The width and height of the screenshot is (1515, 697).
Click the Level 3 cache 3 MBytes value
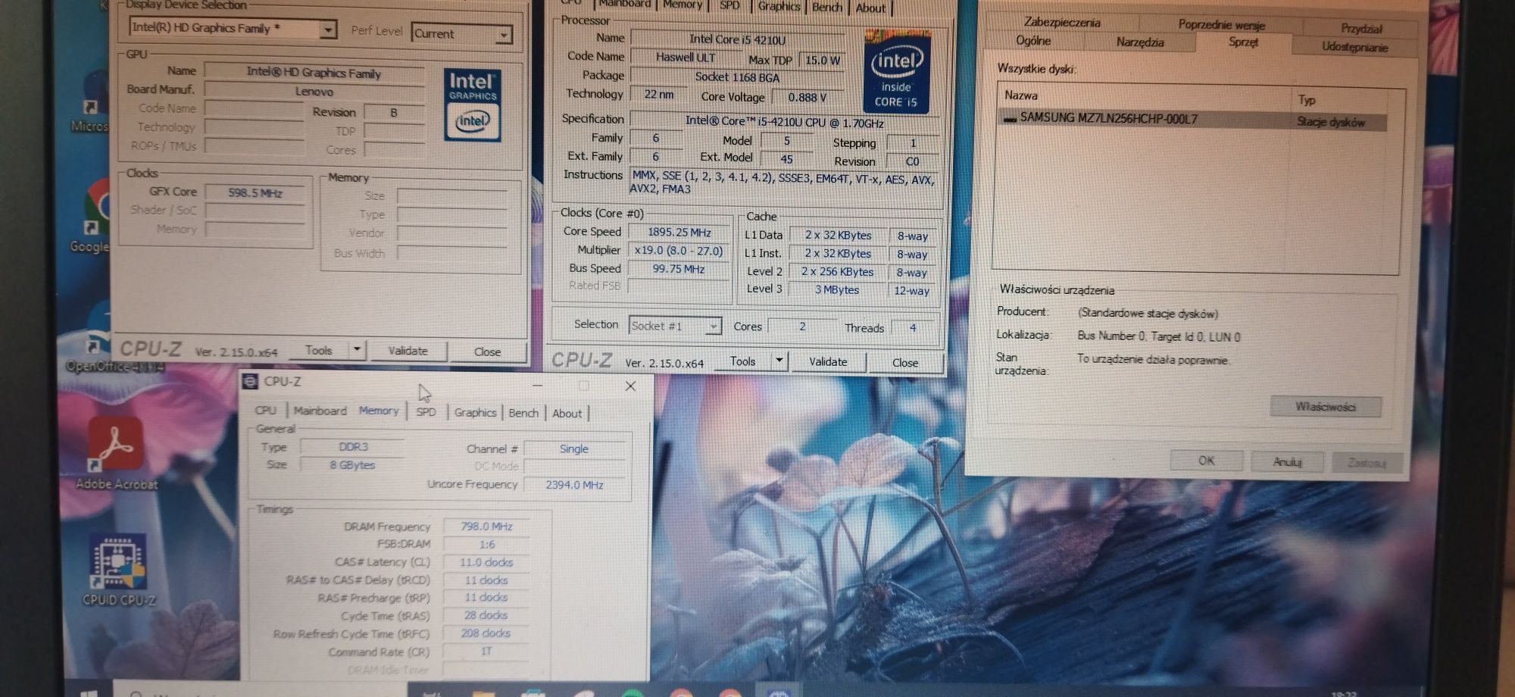pyautogui.click(x=837, y=289)
